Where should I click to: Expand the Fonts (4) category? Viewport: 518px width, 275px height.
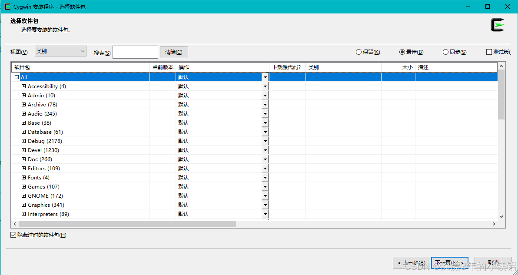coord(23,178)
